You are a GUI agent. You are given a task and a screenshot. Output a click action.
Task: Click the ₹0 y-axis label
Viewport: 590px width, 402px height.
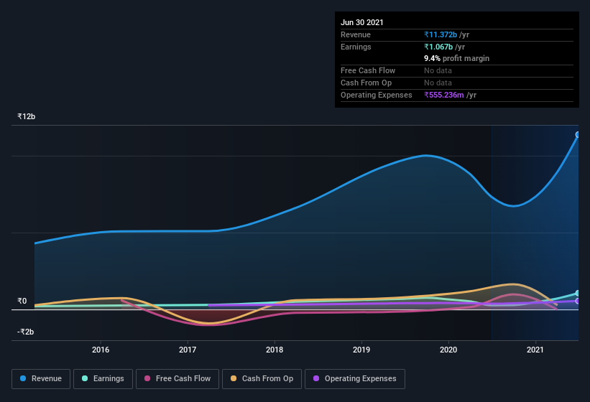[22, 301]
